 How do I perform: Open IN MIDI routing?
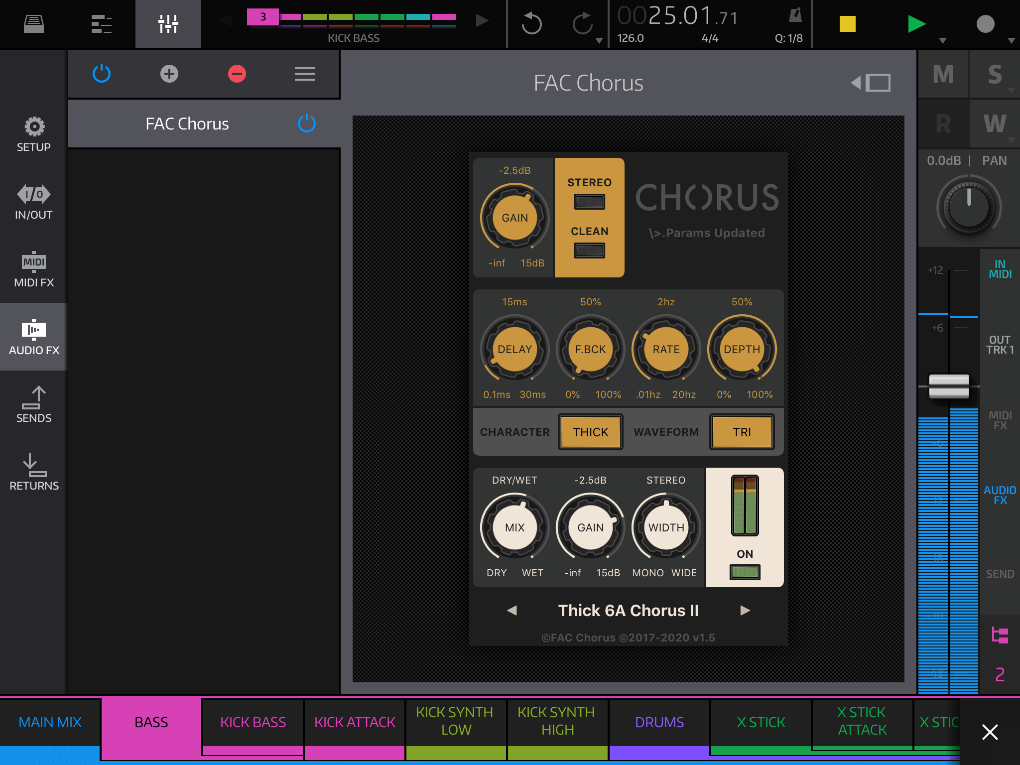(x=1000, y=269)
